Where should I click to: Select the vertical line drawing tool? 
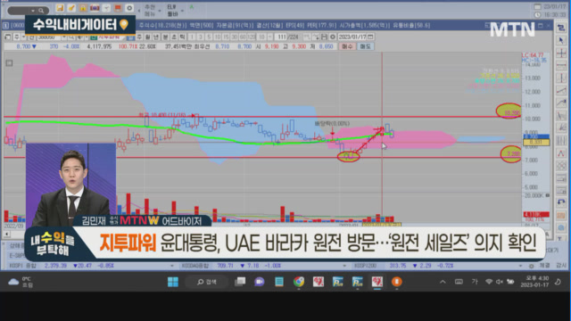pyautogui.click(x=561, y=78)
